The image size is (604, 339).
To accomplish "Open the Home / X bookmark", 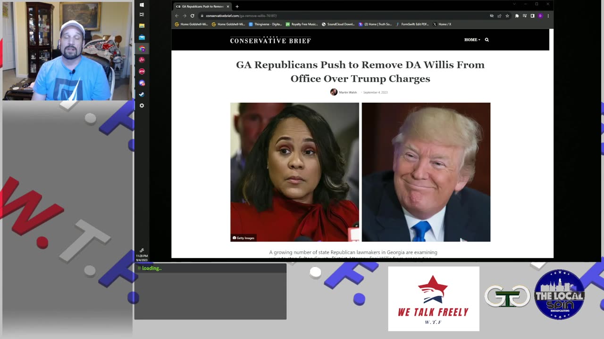I will 442,24.
